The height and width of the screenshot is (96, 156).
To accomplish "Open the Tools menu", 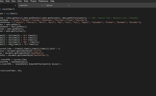I will (x=26, y=1).
